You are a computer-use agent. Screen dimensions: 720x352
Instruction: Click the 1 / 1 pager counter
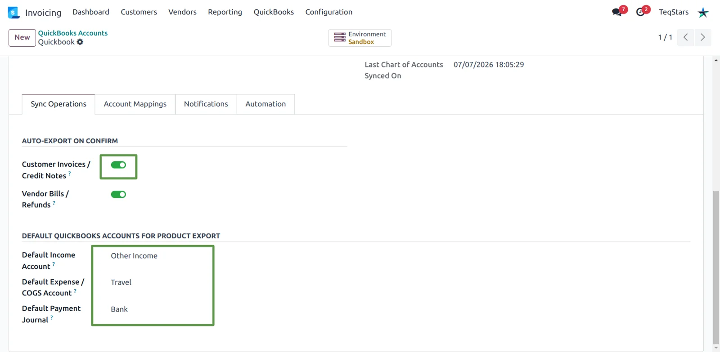click(665, 37)
